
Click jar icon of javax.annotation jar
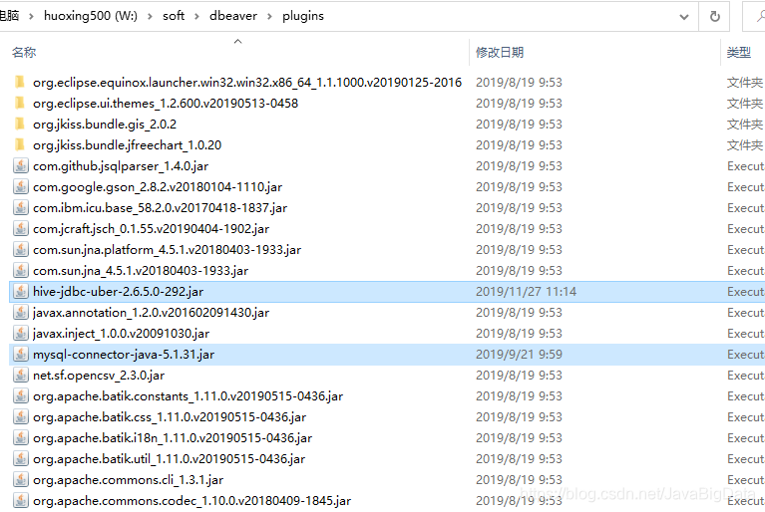tap(21, 313)
